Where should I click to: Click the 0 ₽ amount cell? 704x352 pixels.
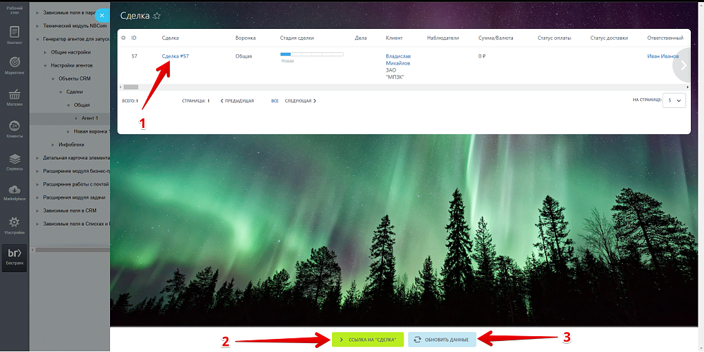click(x=482, y=56)
